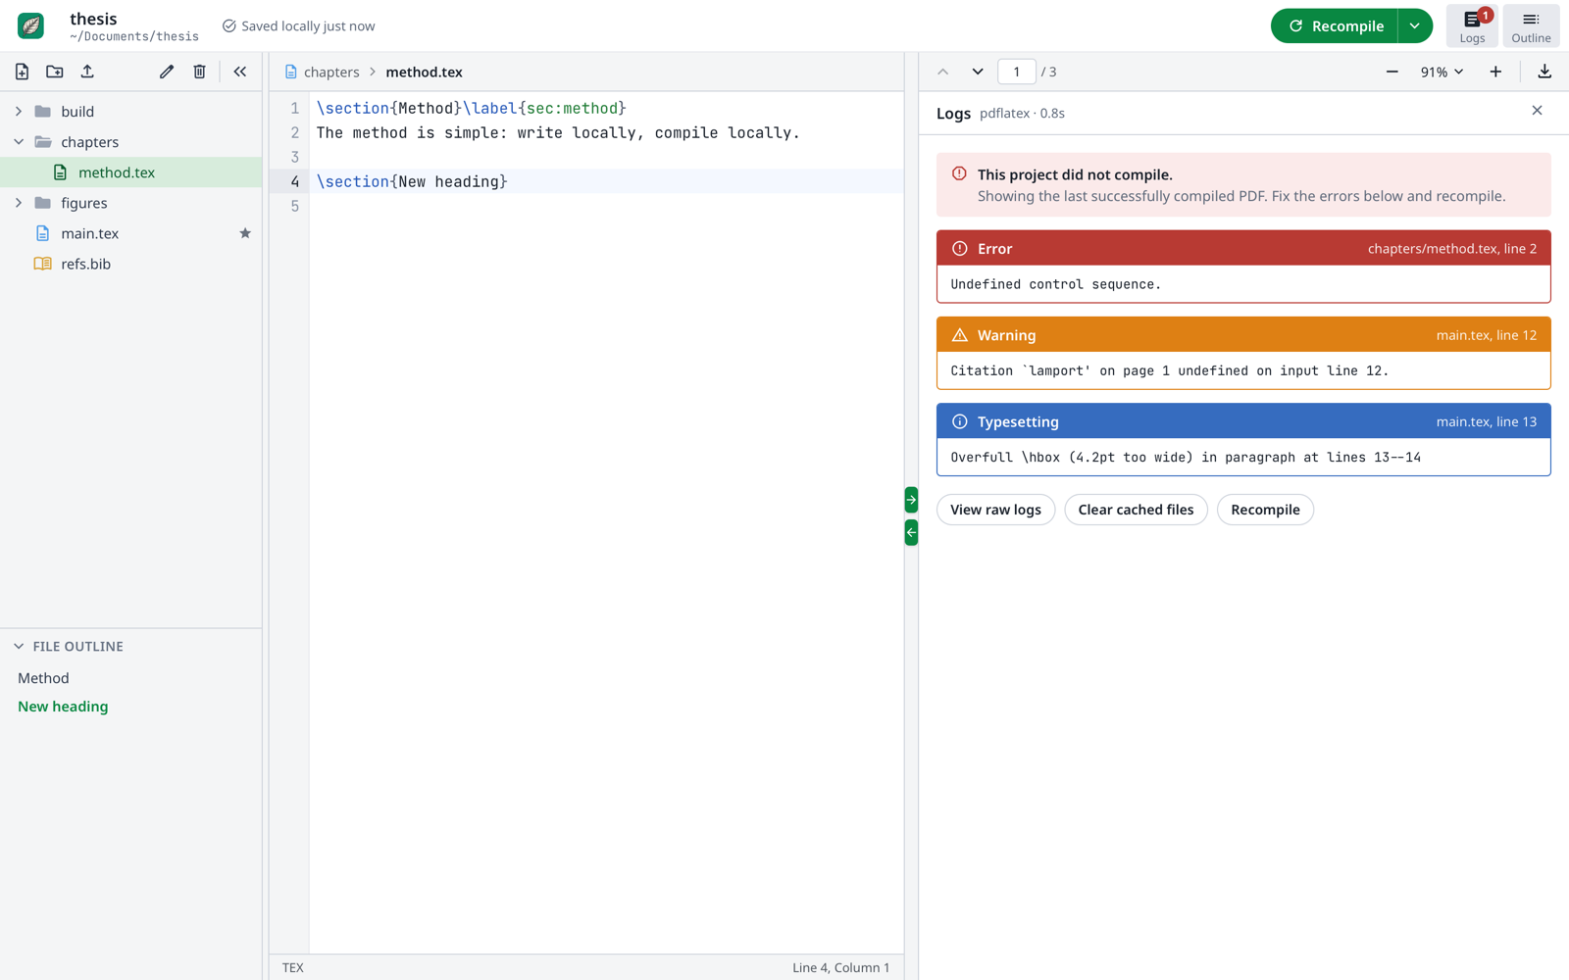Open main.tex in the file tree
1569x980 pixels.
click(x=131, y=233)
